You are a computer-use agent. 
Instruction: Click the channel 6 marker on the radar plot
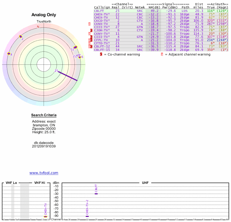[x=80, y=57]
